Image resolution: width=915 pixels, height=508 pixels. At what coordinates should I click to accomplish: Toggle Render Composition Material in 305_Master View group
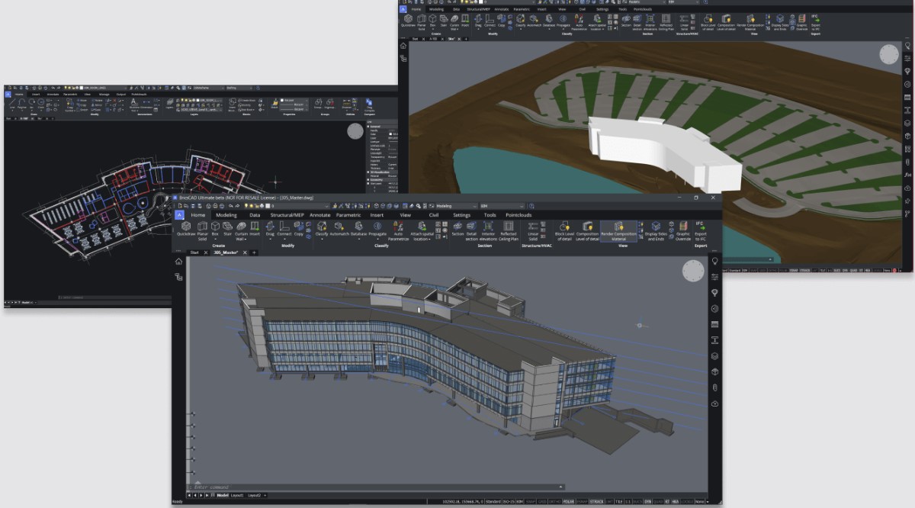pyautogui.click(x=618, y=230)
